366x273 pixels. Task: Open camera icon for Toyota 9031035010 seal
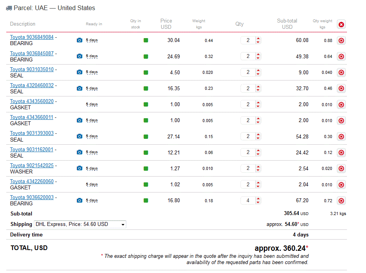[x=79, y=72]
